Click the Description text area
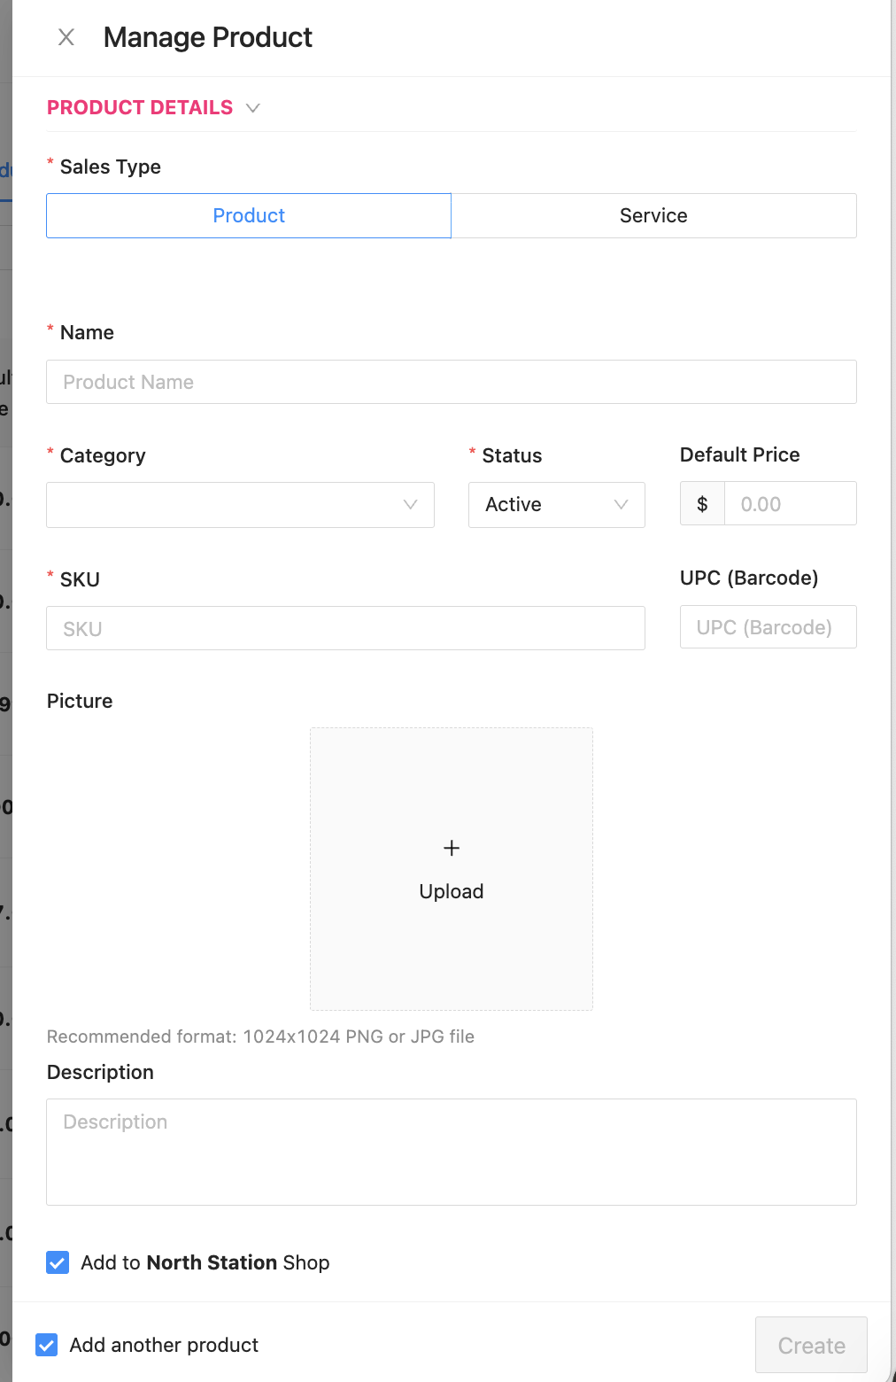 pos(452,1152)
